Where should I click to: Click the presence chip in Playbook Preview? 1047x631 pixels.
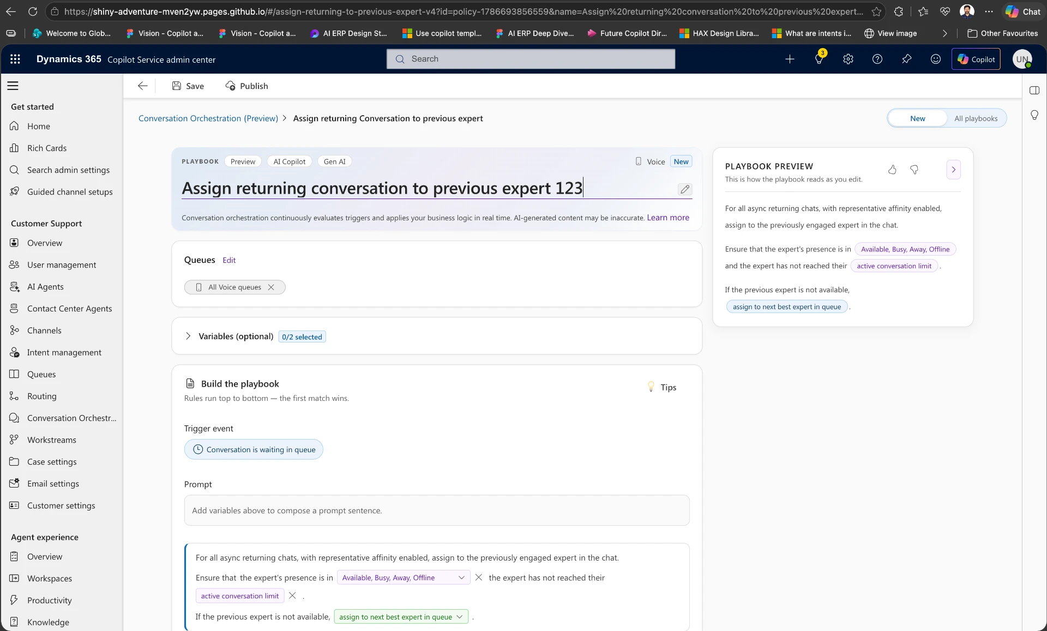905,249
